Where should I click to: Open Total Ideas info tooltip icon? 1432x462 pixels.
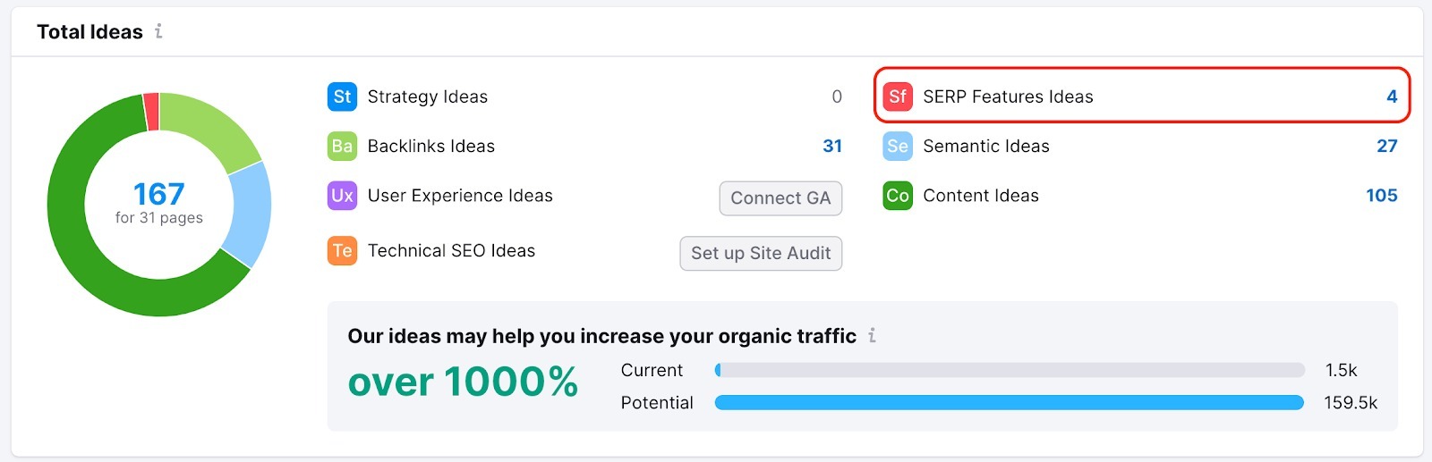[158, 31]
